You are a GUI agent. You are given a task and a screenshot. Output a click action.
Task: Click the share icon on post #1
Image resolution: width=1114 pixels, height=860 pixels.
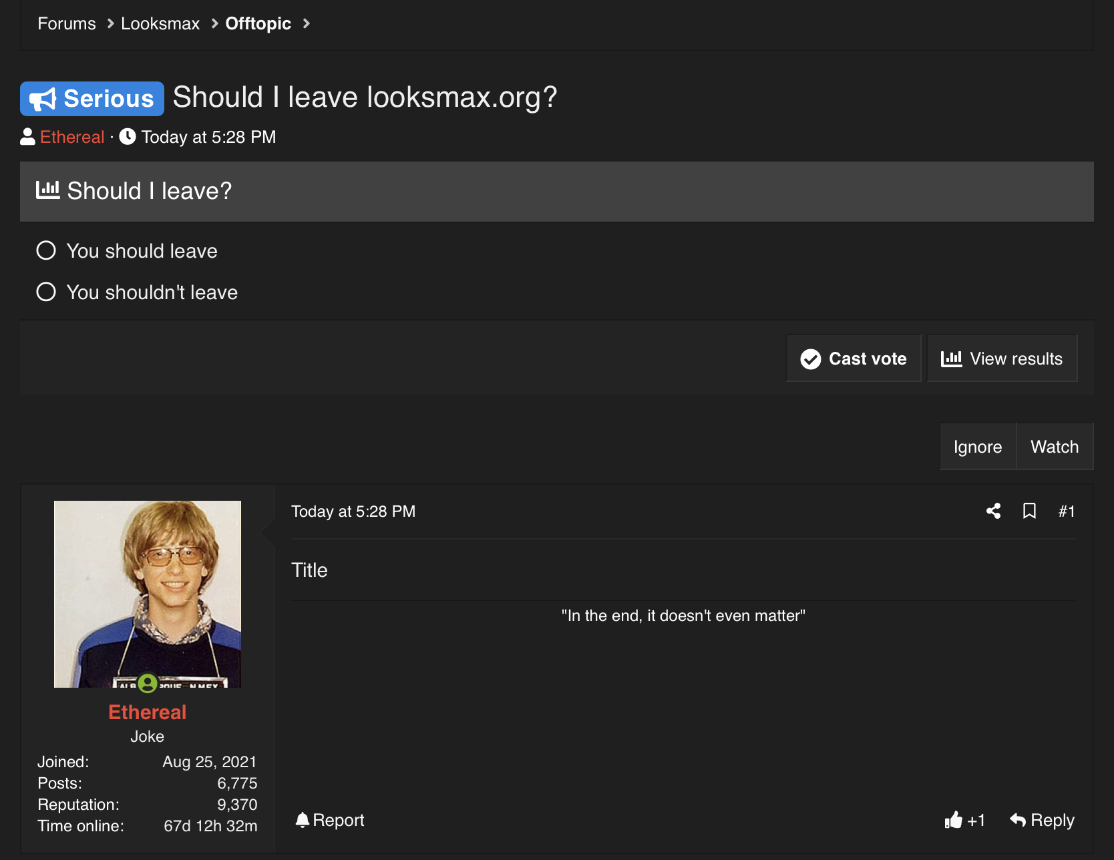pos(993,511)
